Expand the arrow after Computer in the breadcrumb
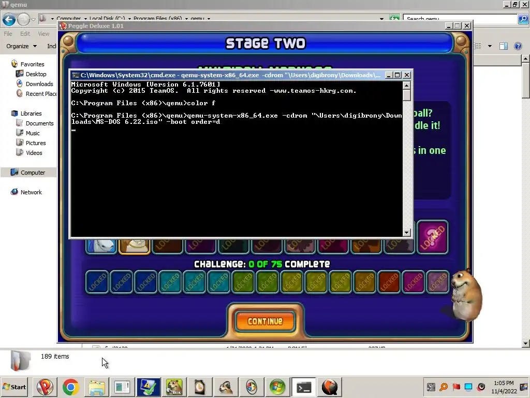 click(85, 19)
